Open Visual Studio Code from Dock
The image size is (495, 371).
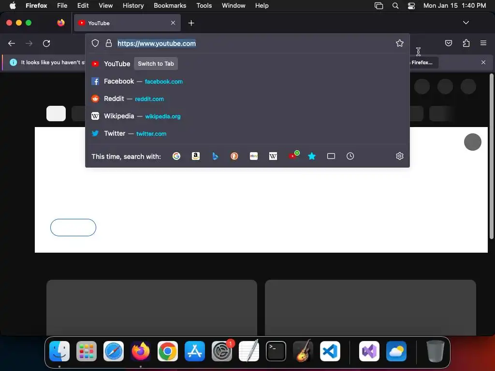tap(330, 351)
